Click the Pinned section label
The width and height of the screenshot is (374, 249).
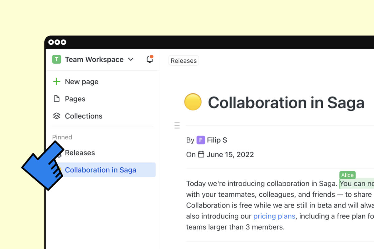click(x=62, y=137)
